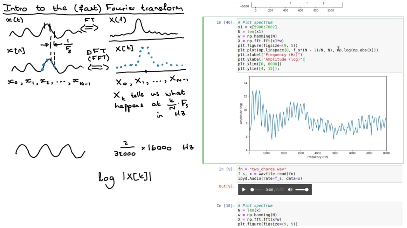Viewport: 407px width, 228px height.
Task: Click the plt.xlabel("Frequency (Hz)") line
Action: 270,54
